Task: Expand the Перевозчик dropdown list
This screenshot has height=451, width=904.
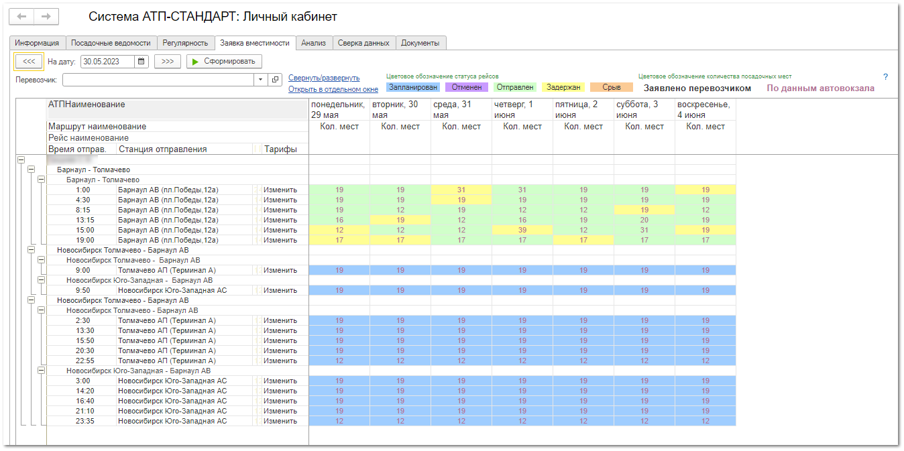Action: point(261,80)
